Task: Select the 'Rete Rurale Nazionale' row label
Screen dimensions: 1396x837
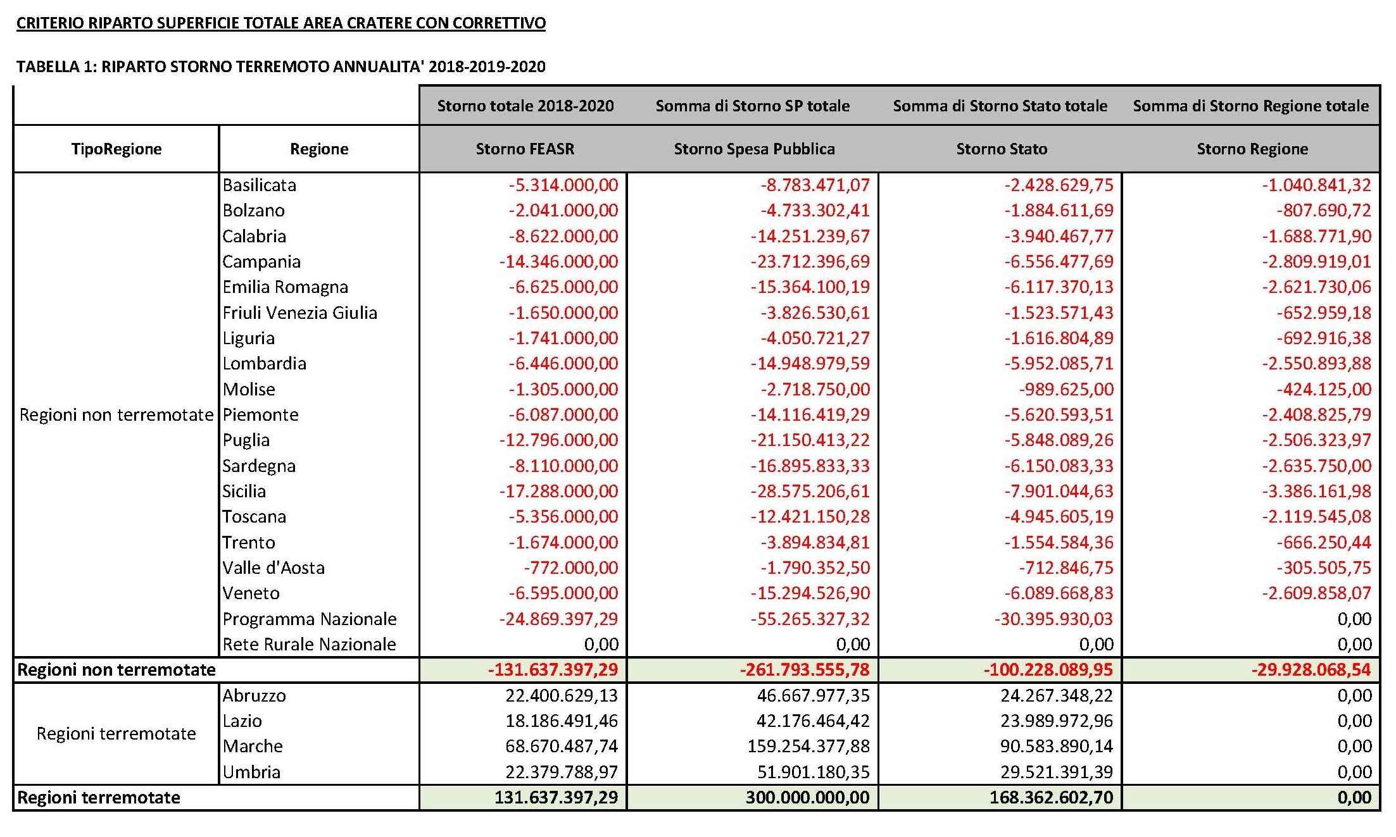Action: (309, 645)
